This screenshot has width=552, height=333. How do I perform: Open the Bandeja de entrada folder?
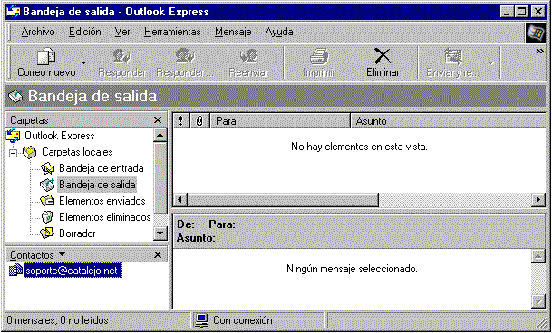[102, 168]
